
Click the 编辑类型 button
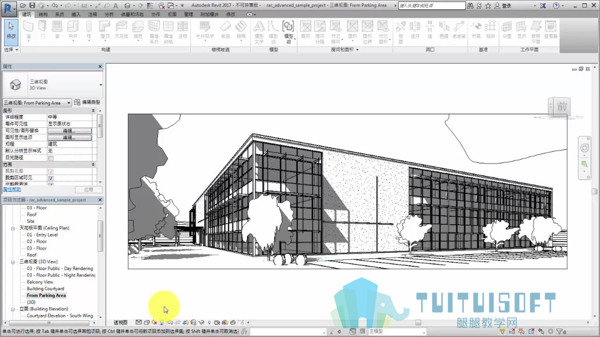87,102
